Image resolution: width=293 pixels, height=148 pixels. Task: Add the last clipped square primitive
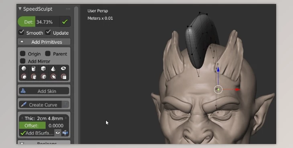click(x=63, y=77)
